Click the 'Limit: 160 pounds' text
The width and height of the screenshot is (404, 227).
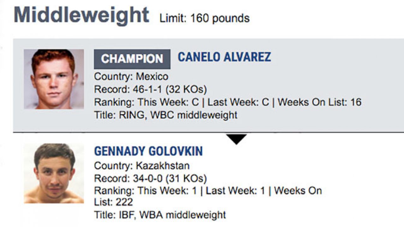(205, 18)
